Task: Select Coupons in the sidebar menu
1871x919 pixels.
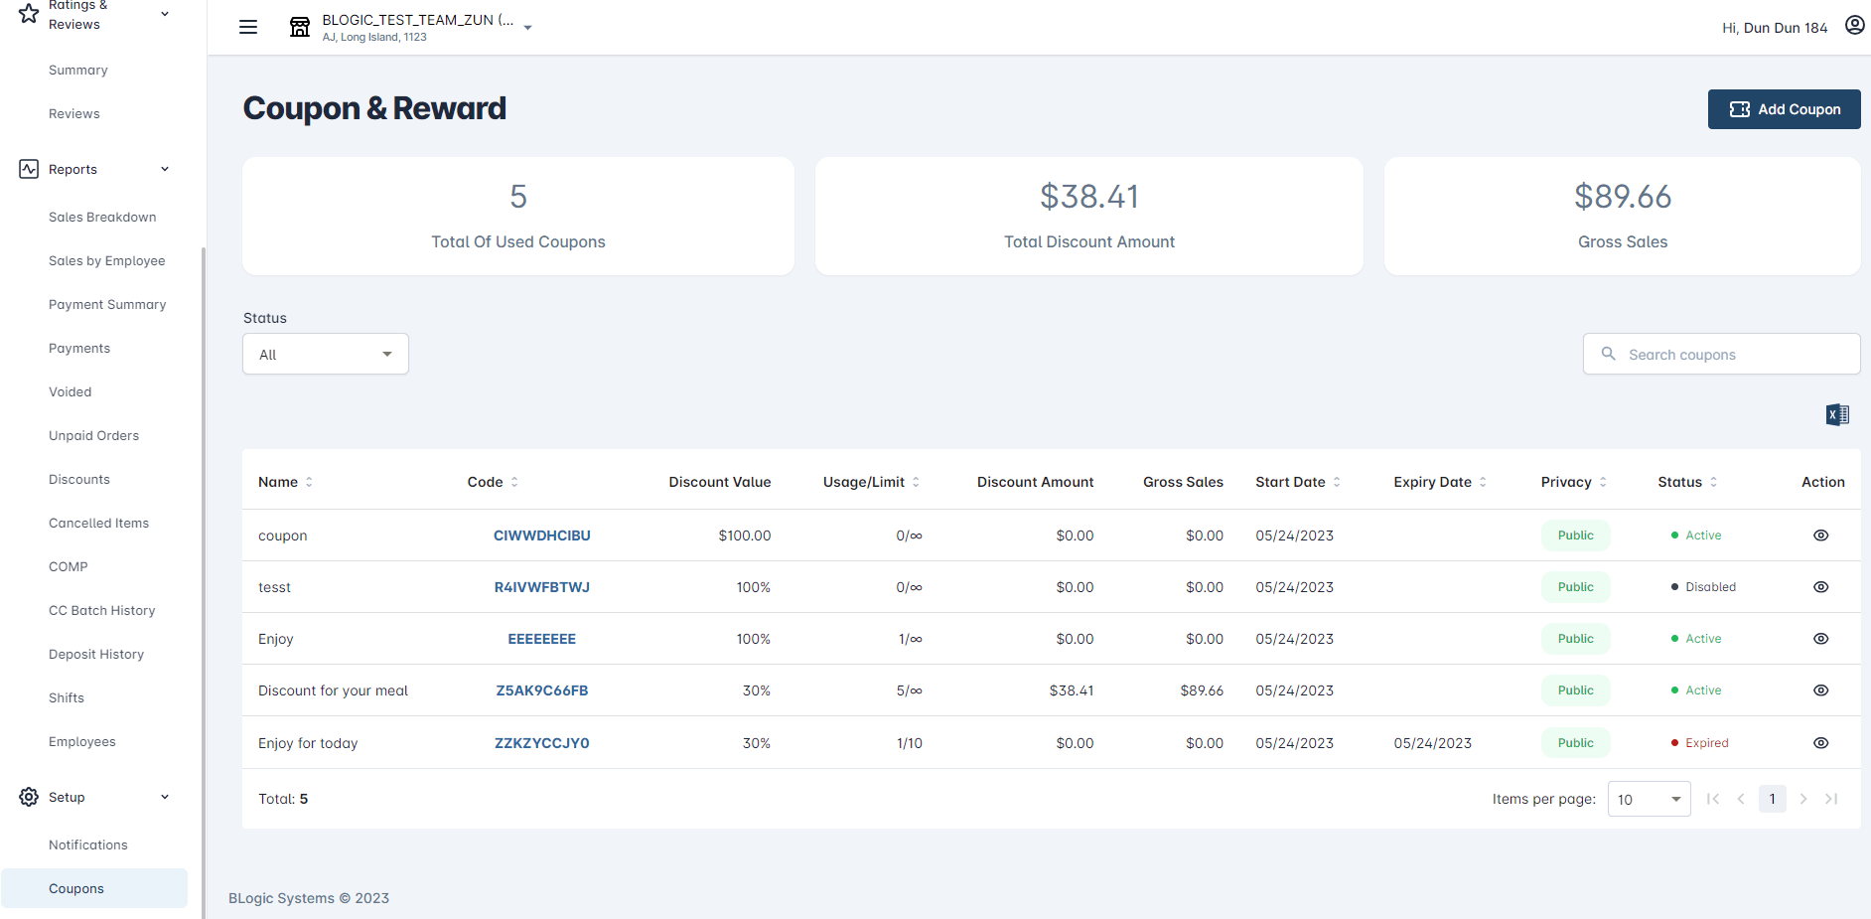Action: click(76, 889)
